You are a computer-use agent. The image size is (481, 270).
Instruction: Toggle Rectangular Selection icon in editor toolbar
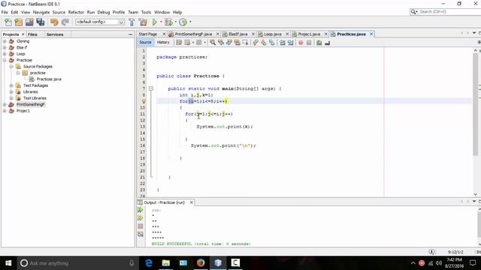coord(245,43)
